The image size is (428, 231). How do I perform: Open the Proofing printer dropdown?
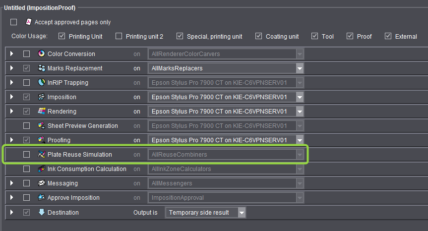[x=300, y=140]
